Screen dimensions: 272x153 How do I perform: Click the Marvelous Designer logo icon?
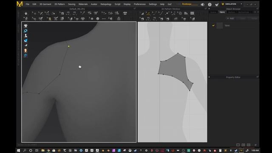coord(20,4)
